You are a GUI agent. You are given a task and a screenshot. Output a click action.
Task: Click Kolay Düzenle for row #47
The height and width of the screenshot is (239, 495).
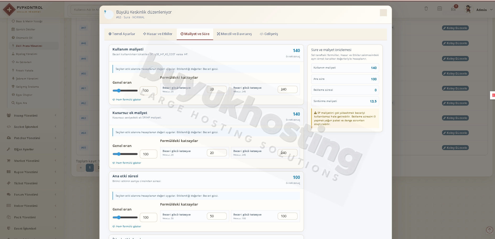[x=455, y=28]
